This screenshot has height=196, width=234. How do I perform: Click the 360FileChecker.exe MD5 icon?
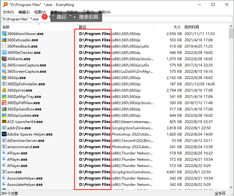[4, 52]
